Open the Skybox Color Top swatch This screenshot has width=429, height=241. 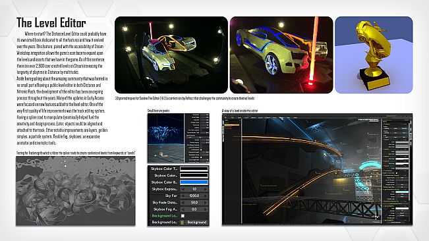click(194, 169)
